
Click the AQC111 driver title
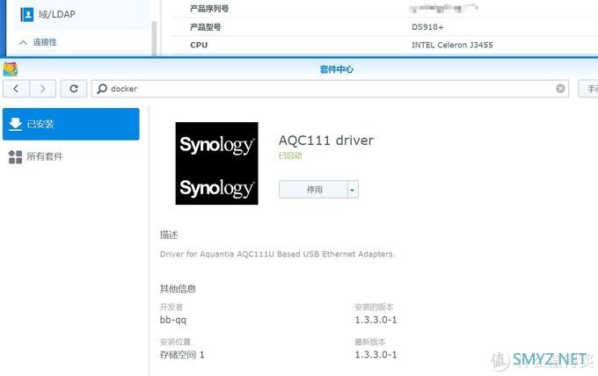click(x=326, y=141)
